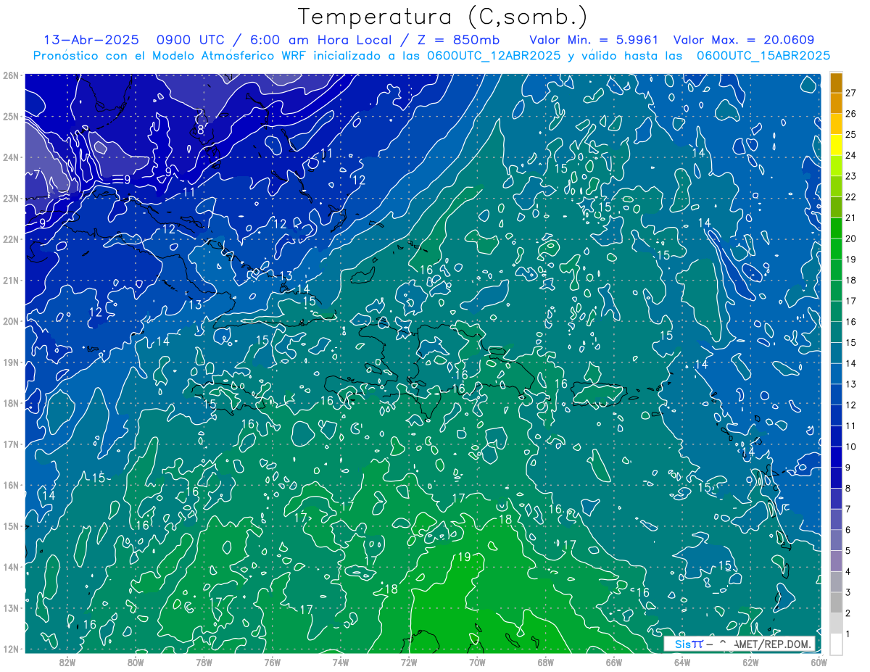870x672 pixels.
Task: Click the '20N' latitude axis label
Action: (x=10, y=321)
